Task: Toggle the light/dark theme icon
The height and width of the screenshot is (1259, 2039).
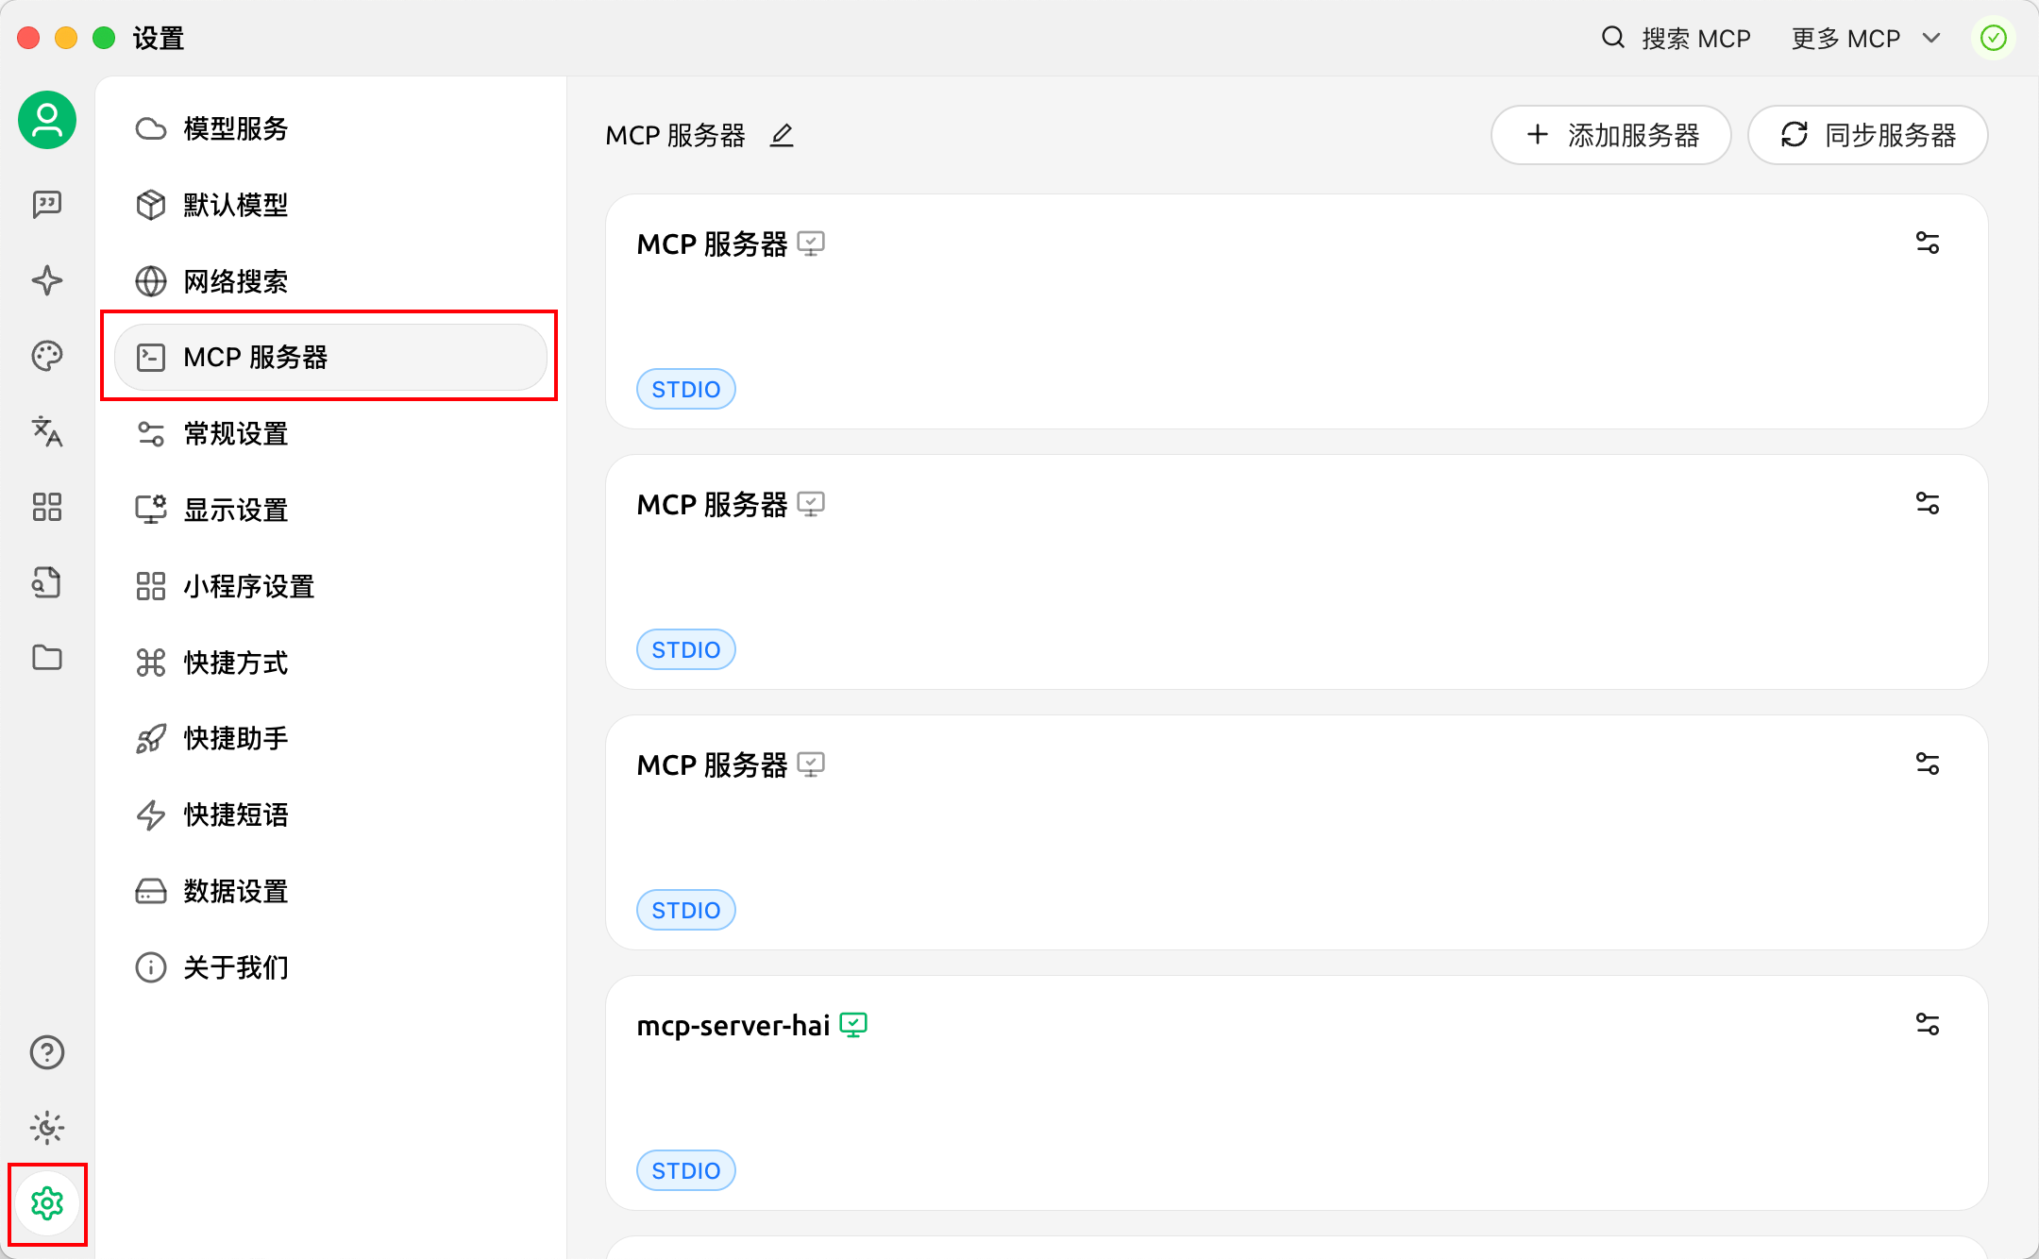Action: (x=47, y=1128)
